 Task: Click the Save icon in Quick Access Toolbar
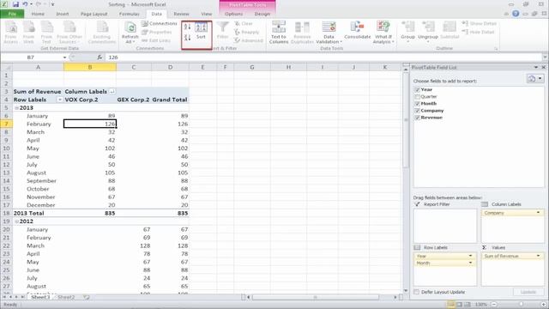tap(15, 4)
